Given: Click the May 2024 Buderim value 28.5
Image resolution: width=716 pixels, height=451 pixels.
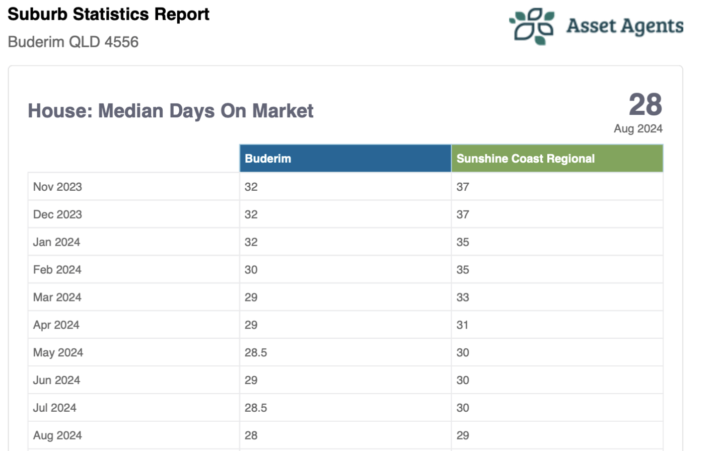Looking at the screenshot, I should pos(256,353).
